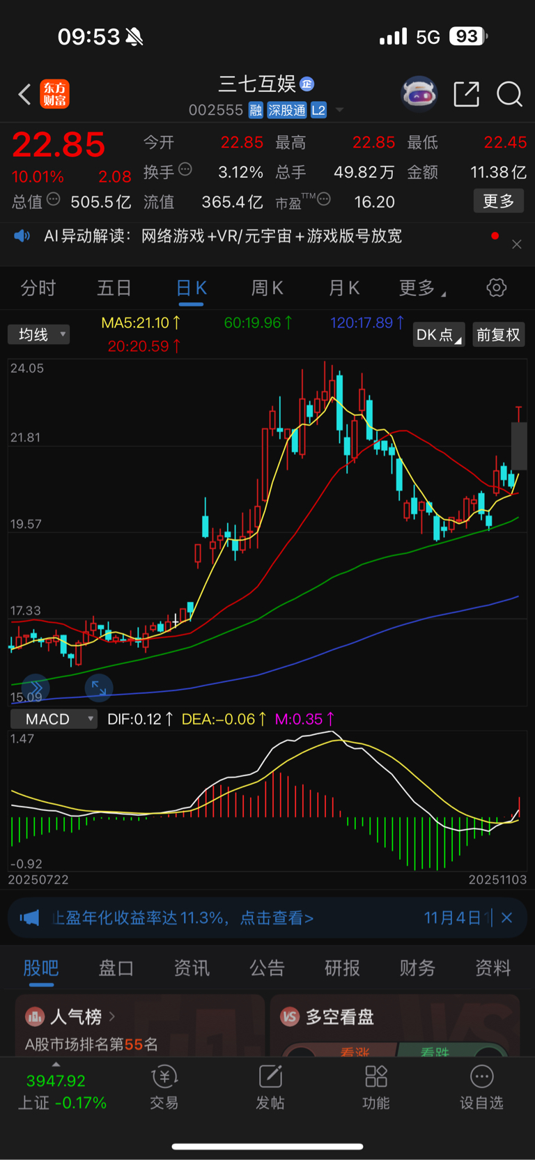This screenshot has width=535, height=1160.
Task: Tap the MACD histogram chart area
Action: tap(267, 801)
